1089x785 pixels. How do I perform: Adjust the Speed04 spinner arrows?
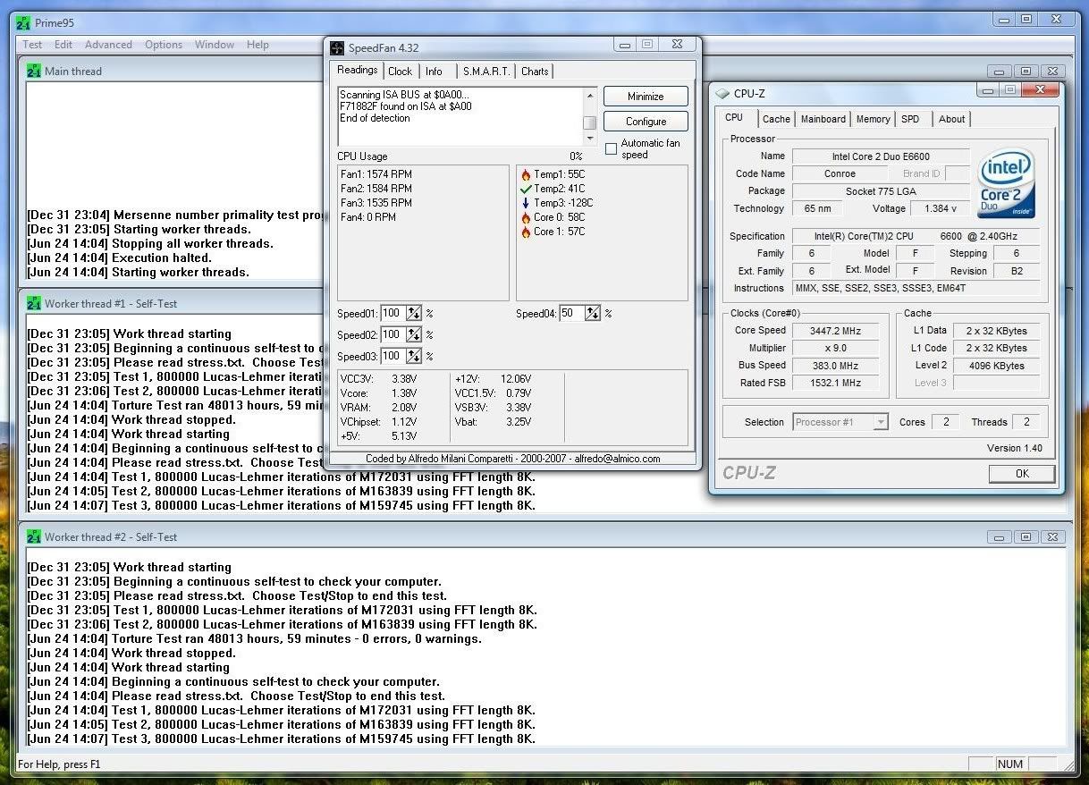pos(593,313)
